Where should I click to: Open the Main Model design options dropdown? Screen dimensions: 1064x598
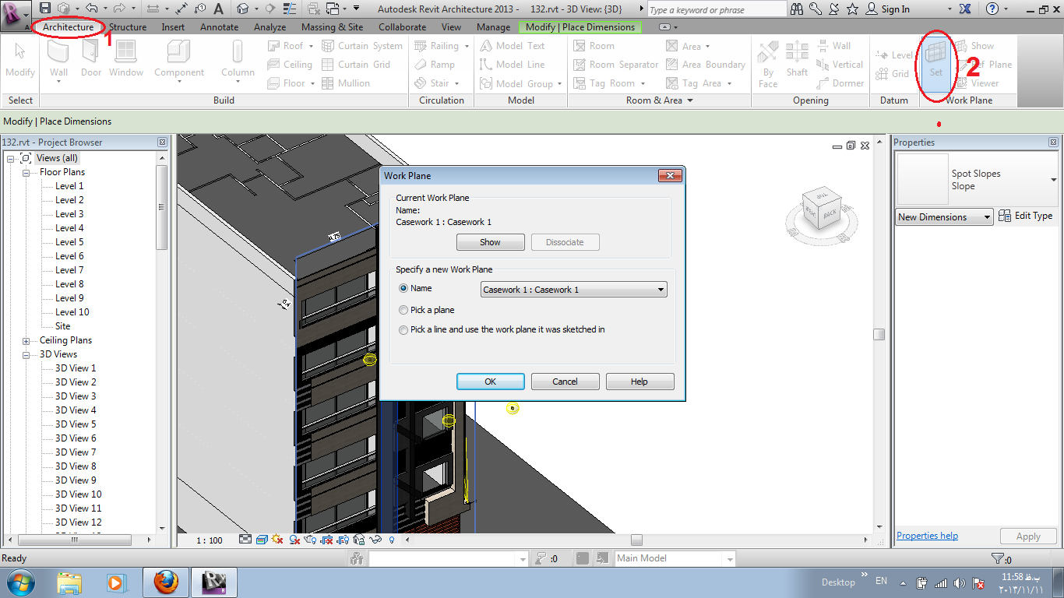[675, 558]
